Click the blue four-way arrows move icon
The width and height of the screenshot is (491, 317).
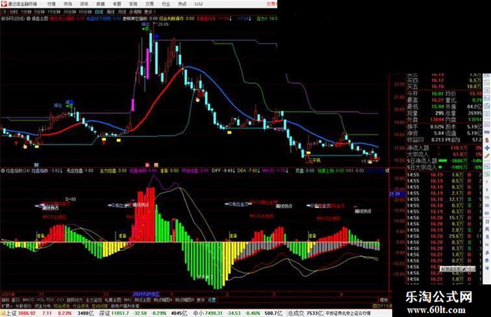pos(487,147)
